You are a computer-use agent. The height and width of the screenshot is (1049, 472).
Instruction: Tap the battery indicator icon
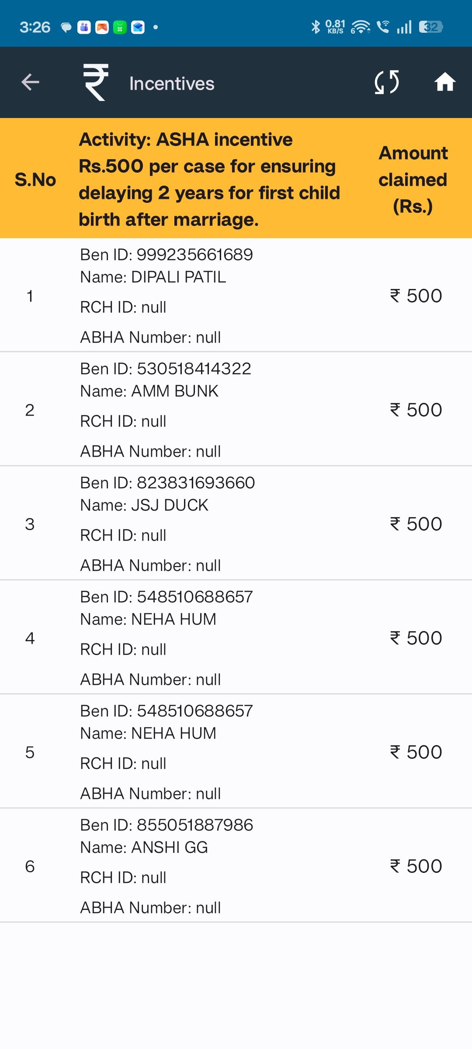click(x=431, y=27)
